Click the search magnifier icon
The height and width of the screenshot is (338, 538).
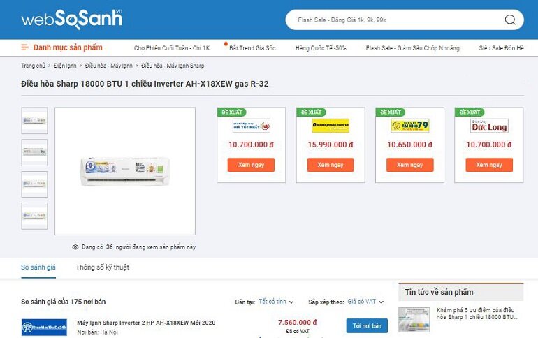click(x=510, y=20)
